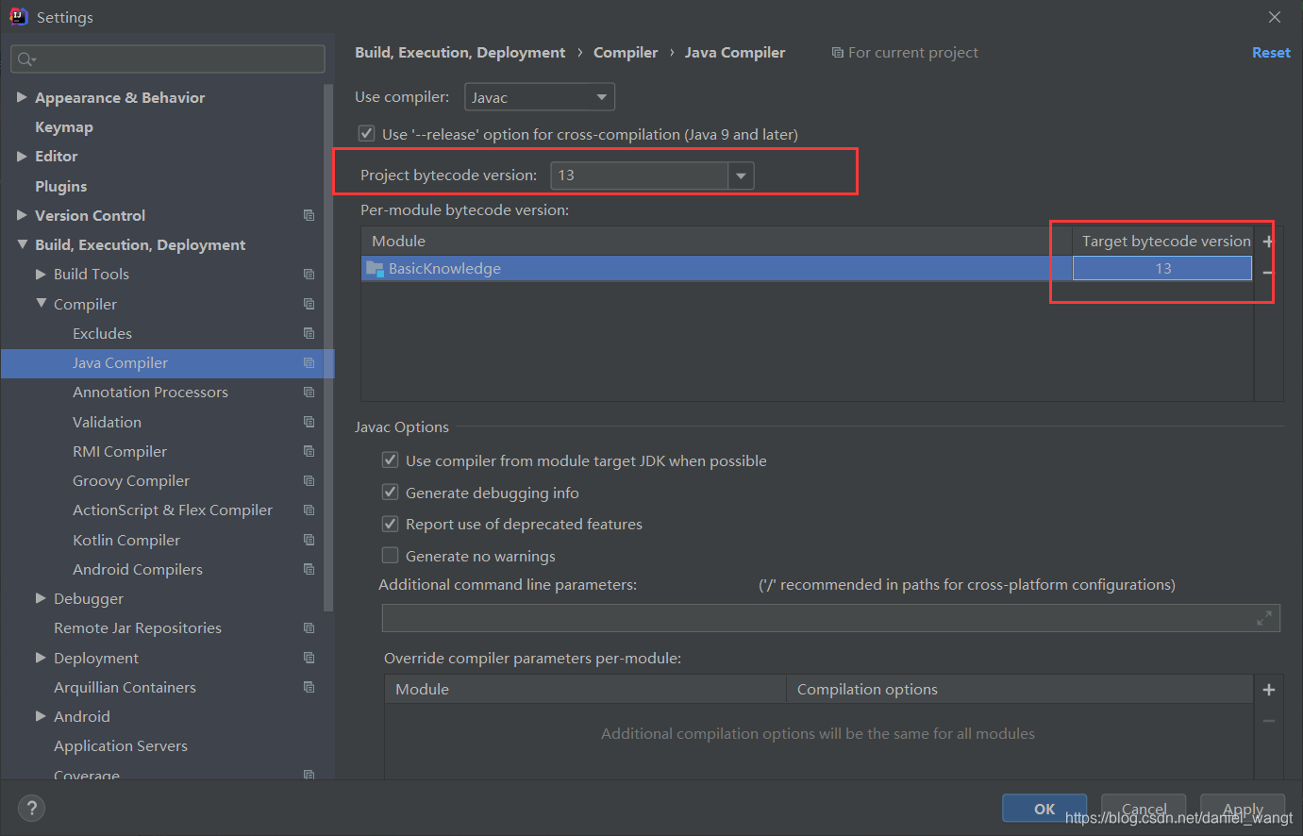Open the Annotation Processors settings page

tap(150, 392)
